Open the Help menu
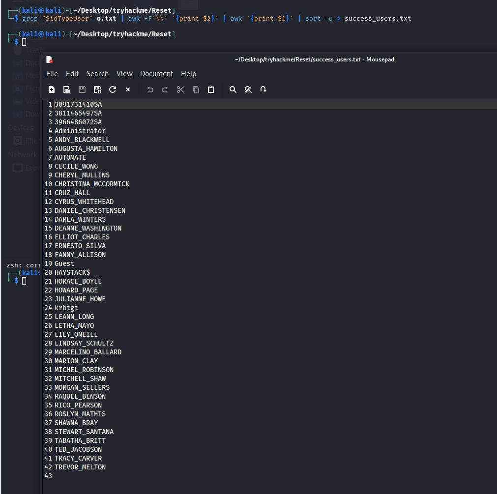Viewport: 497px width, 494px height. click(x=188, y=74)
